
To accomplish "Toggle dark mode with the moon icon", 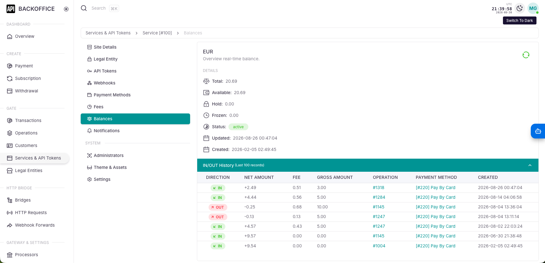I will (519, 8).
